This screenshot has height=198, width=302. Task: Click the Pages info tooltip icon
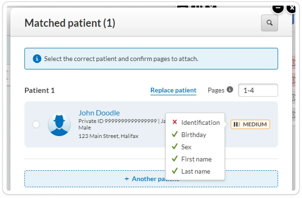230,89
